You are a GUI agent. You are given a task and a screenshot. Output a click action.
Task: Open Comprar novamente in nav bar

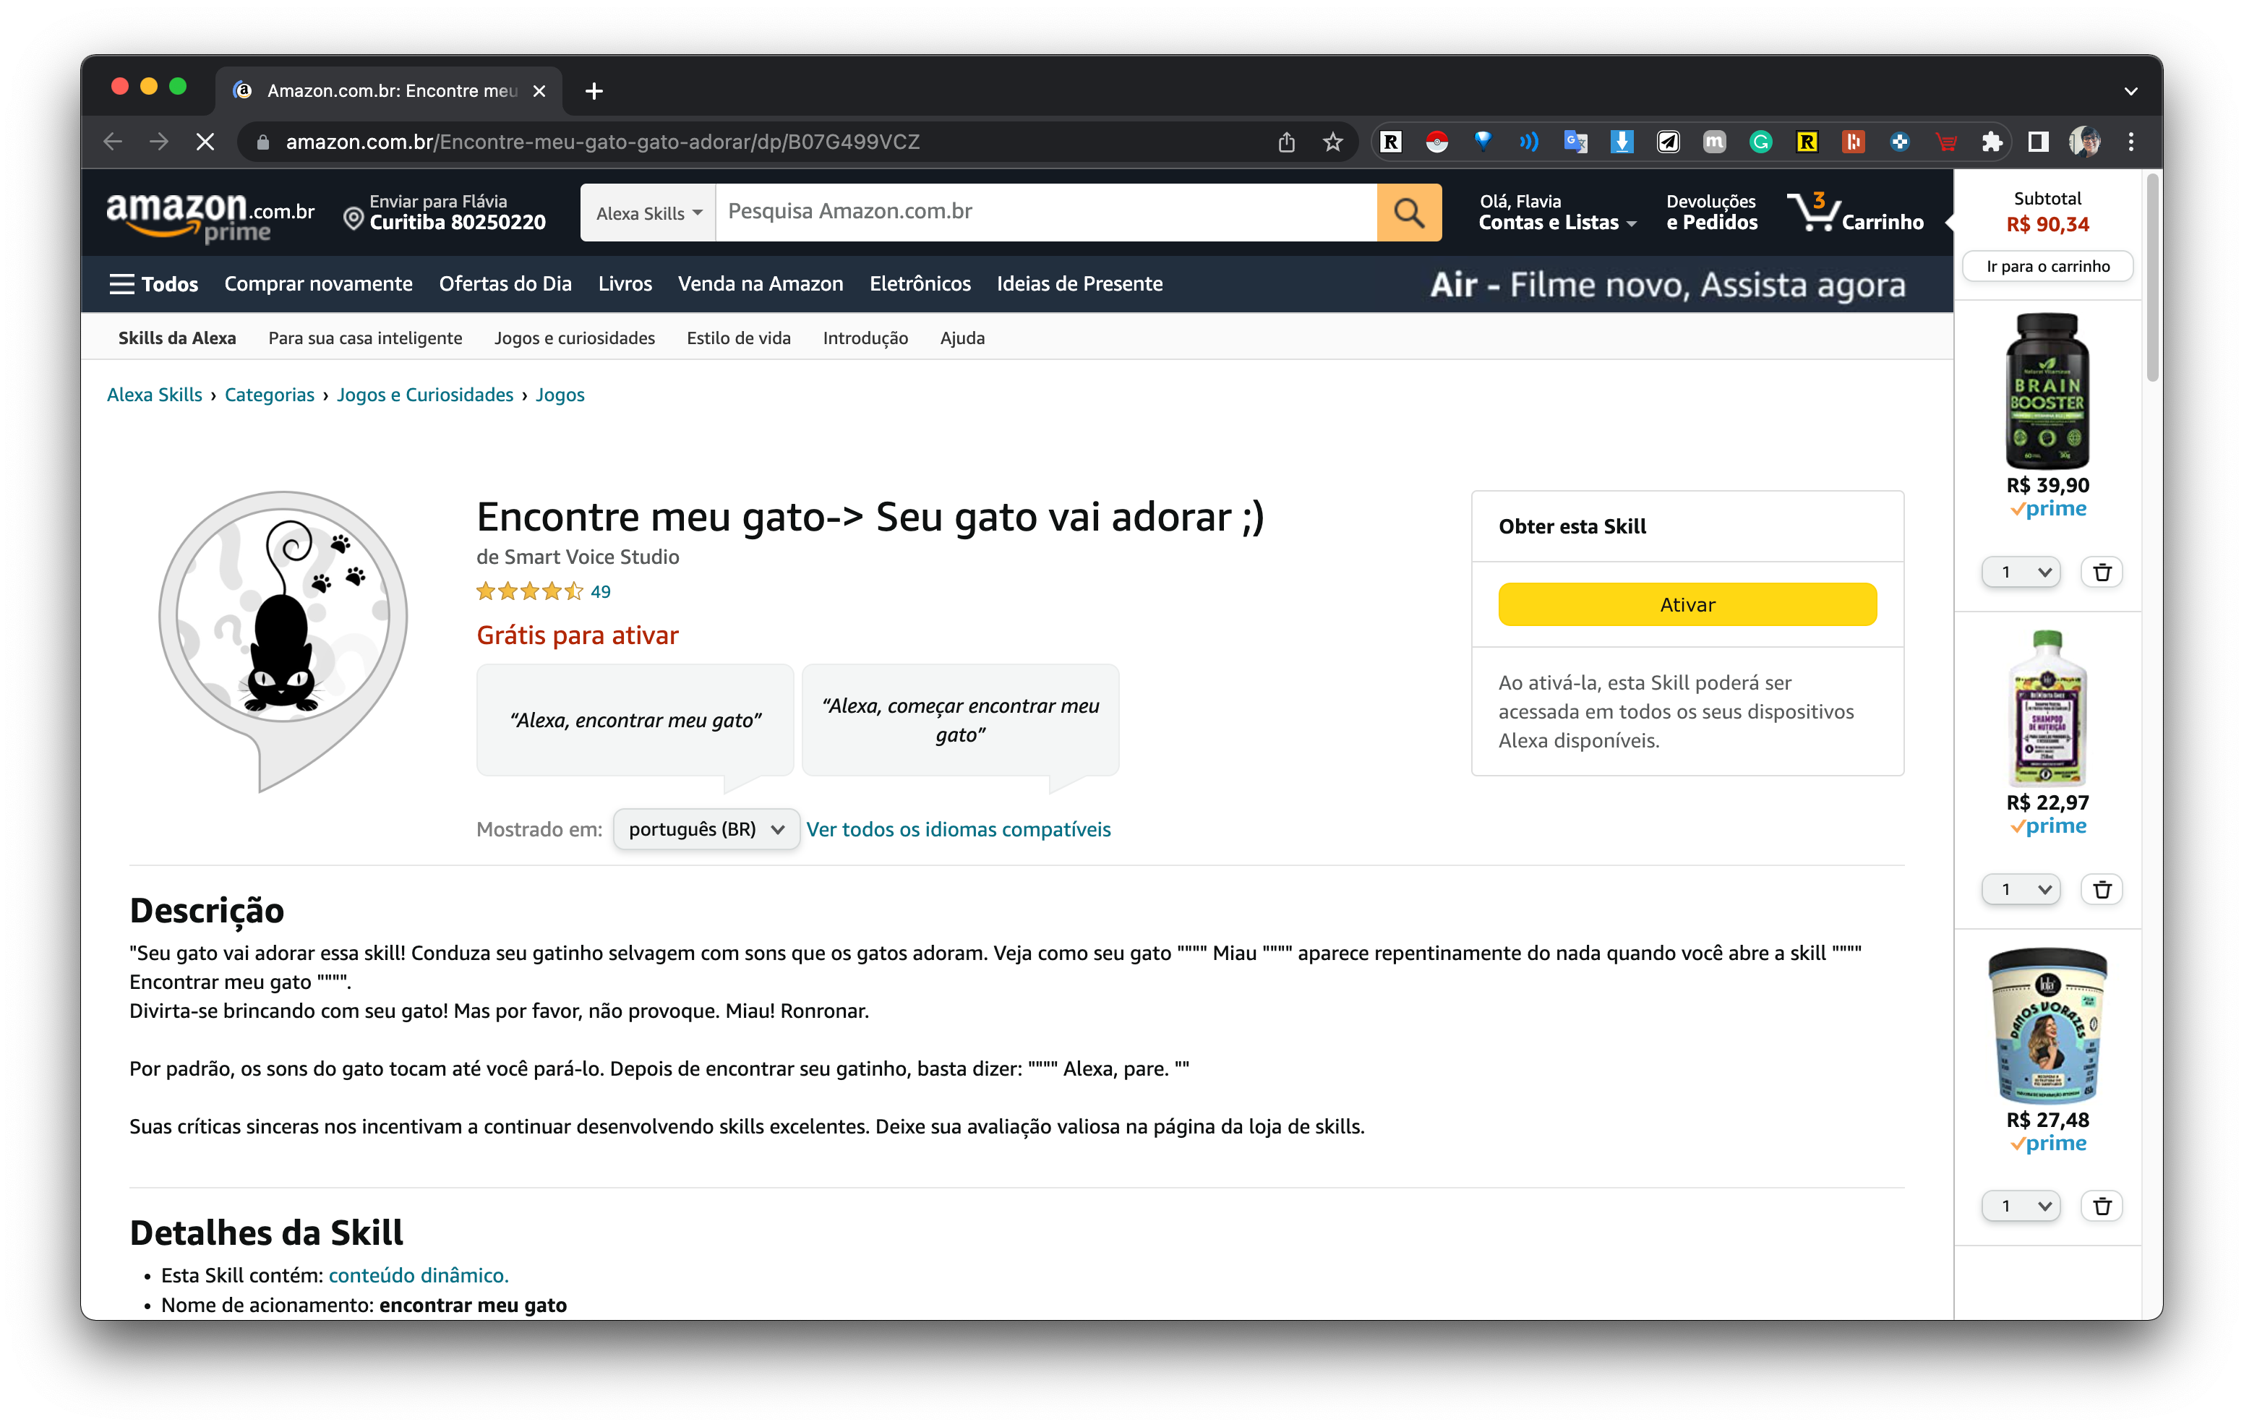tap(318, 284)
